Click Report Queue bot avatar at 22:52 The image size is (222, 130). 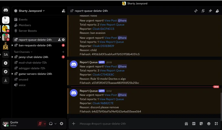74,93
